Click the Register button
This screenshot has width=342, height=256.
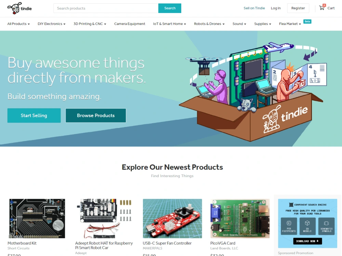tap(298, 8)
